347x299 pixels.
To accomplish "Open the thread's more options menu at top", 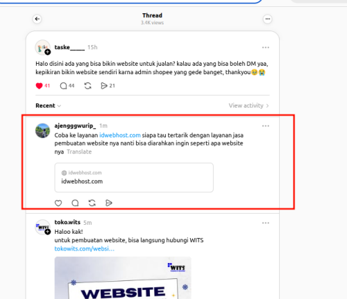I will (268, 19).
